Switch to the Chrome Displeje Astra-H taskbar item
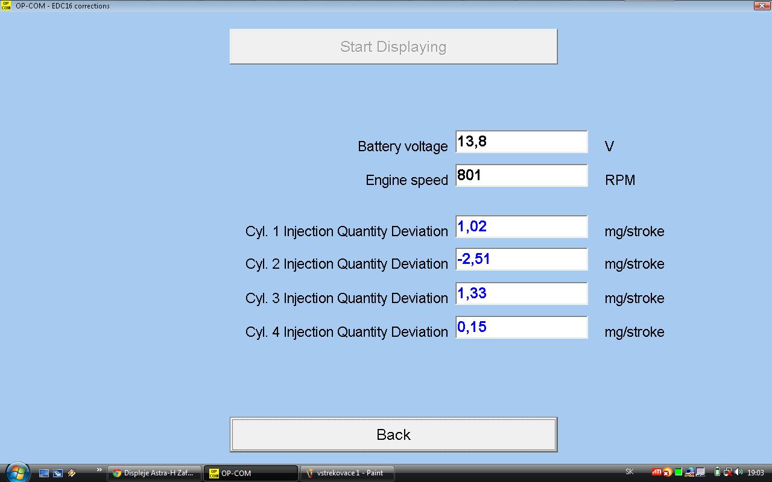 (x=154, y=473)
